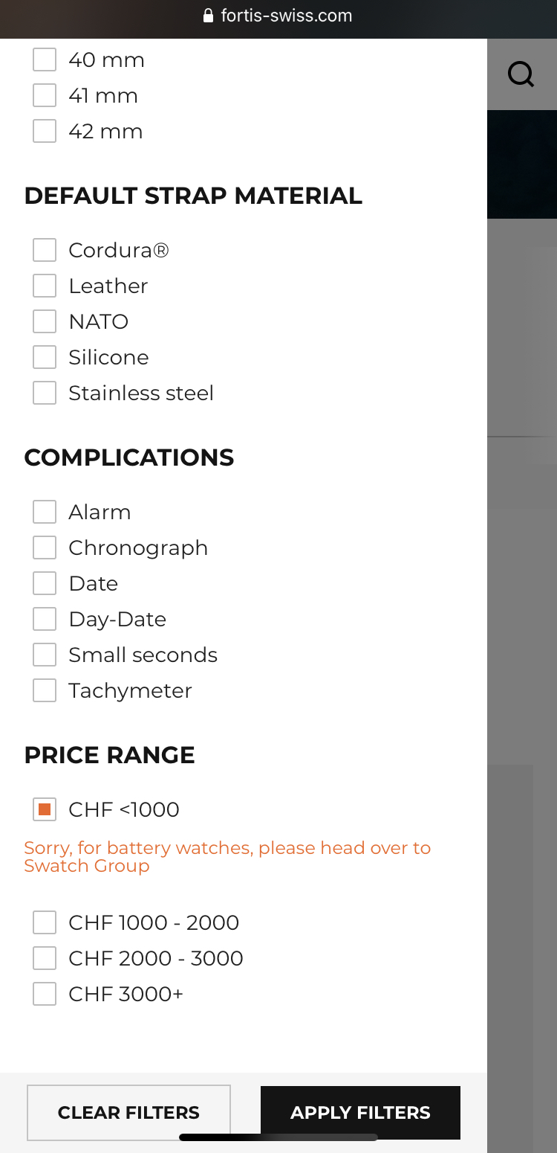Check the CHF 3000+ price option
Viewport: 557px width, 1153px height.
[x=45, y=994]
